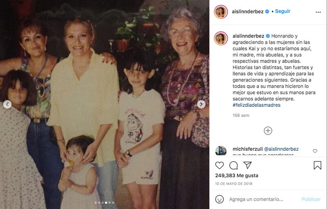View the 249,383 Me gusta likes list
The width and height of the screenshot is (327, 209).
pyautogui.click(x=237, y=176)
